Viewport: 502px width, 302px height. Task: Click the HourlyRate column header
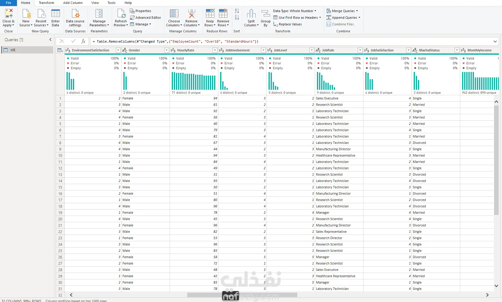194,50
